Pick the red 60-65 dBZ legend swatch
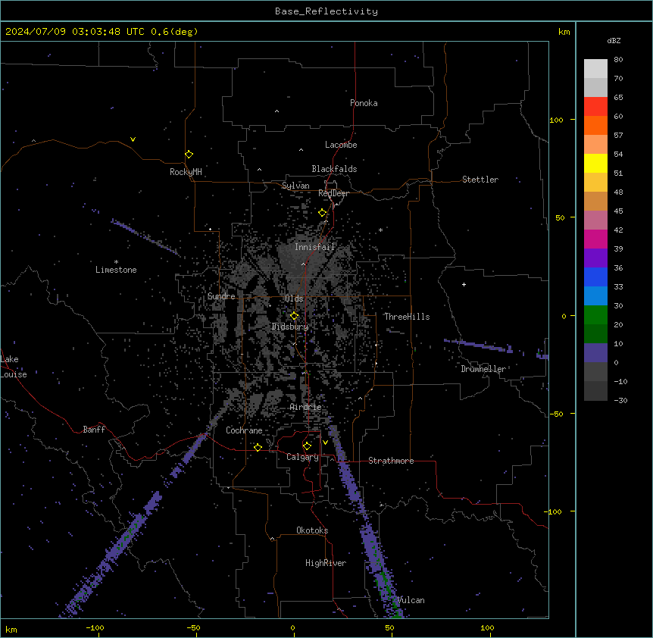 [595, 106]
